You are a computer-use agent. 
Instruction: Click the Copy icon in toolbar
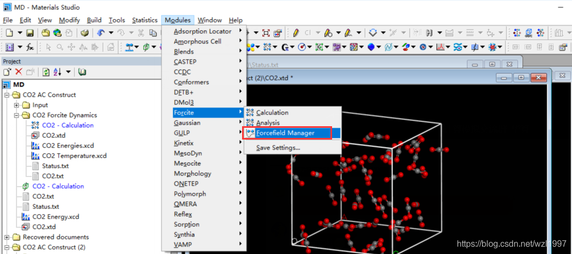[153, 33]
